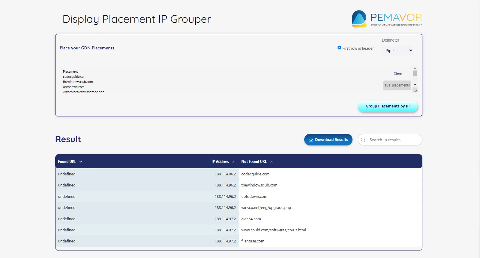Click the Clear link
Viewport: 480px width, 258px height.
point(397,74)
